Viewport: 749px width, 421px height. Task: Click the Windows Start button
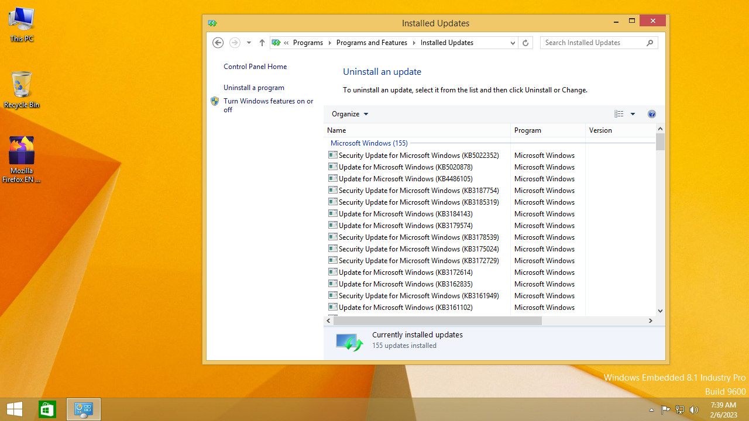point(15,409)
